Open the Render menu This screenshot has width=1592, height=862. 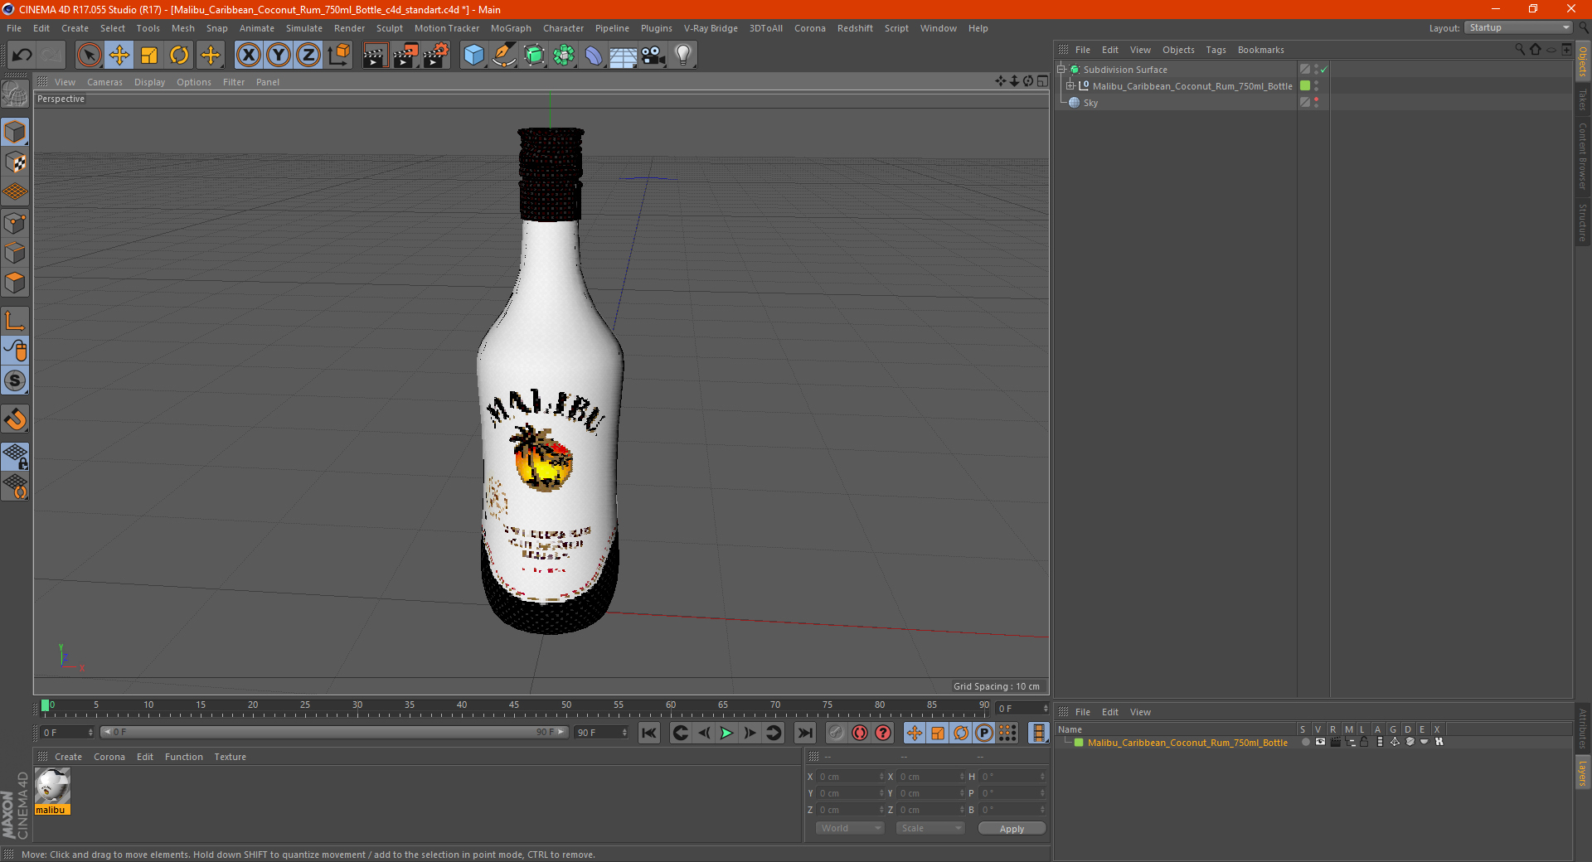349,28
